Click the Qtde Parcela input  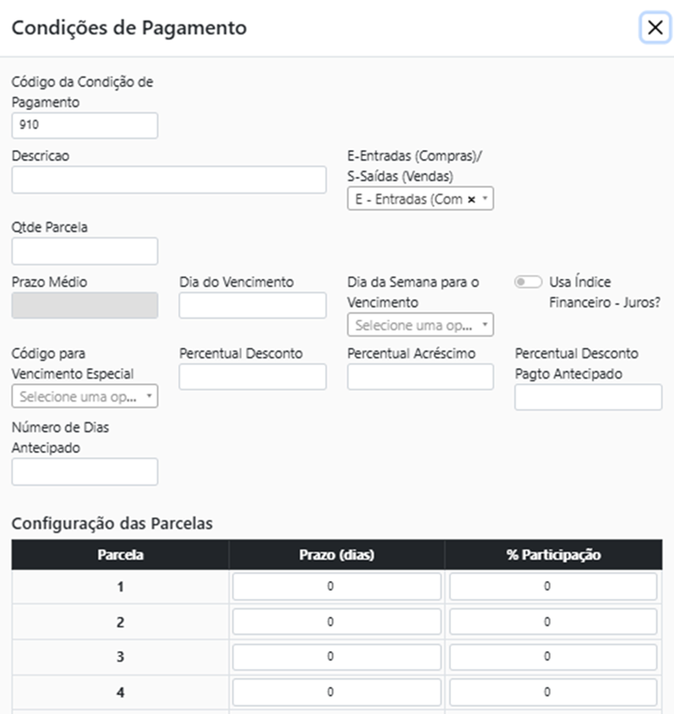point(84,251)
